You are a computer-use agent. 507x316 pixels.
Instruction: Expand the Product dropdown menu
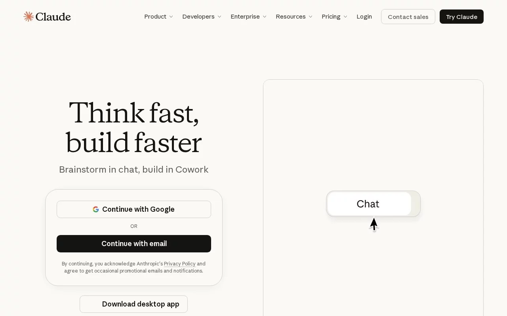159,17
